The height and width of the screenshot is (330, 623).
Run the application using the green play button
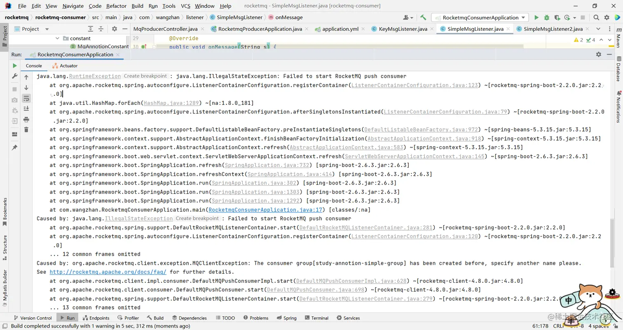pyautogui.click(x=536, y=18)
